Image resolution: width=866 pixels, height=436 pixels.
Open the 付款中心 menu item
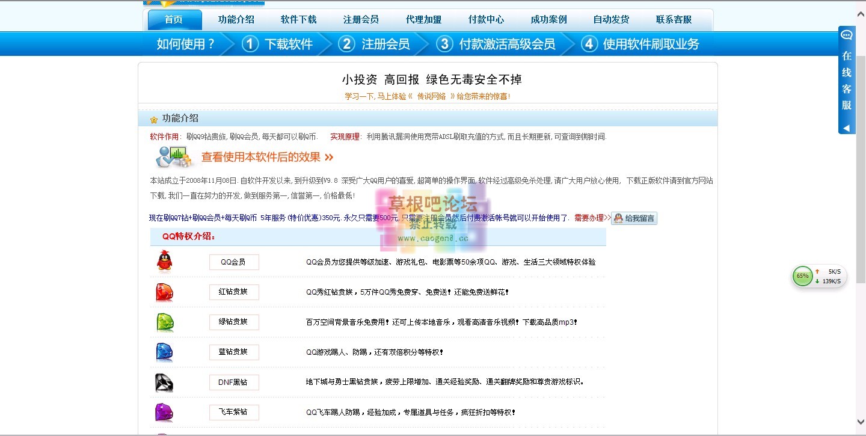point(486,20)
